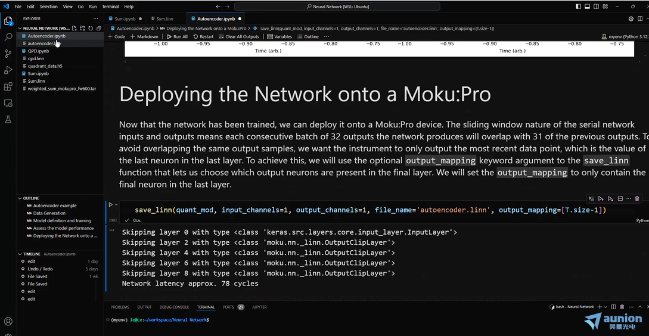
Task: Open the Selection menu
Action: click(x=48, y=7)
